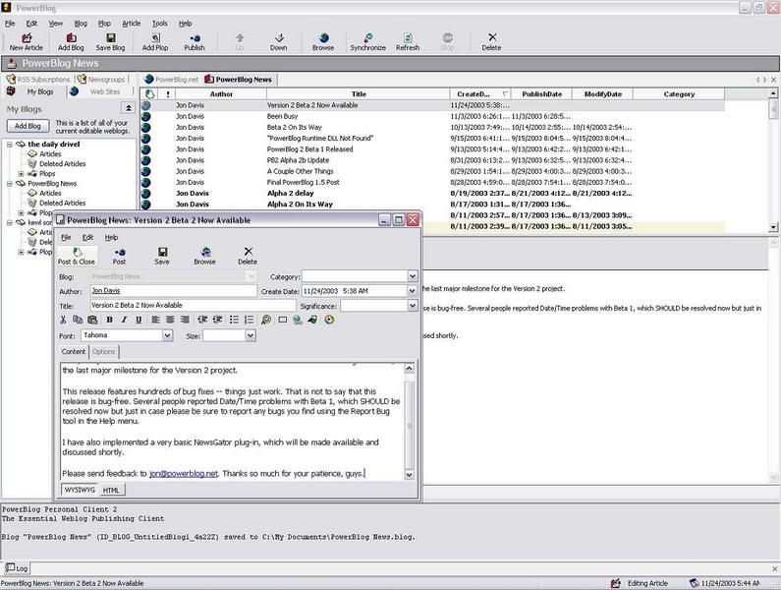Click Delete icon in article editor

click(x=248, y=256)
